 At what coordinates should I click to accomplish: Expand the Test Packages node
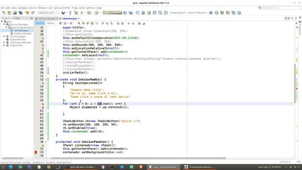tap(4, 36)
